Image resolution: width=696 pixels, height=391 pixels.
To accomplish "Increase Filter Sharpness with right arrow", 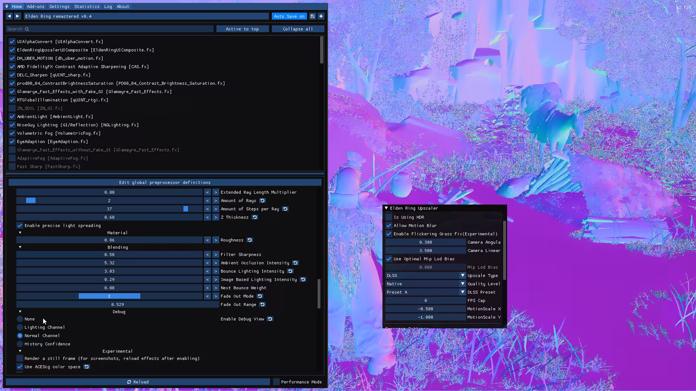I will (x=216, y=254).
